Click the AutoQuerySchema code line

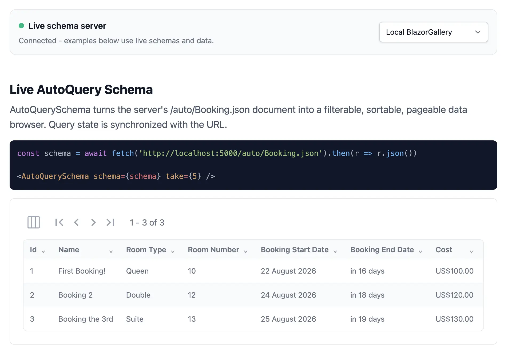(x=116, y=176)
